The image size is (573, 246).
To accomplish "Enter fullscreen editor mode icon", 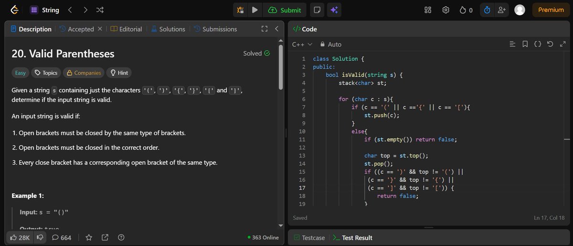I will pyautogui.click(x=562, y=44).
